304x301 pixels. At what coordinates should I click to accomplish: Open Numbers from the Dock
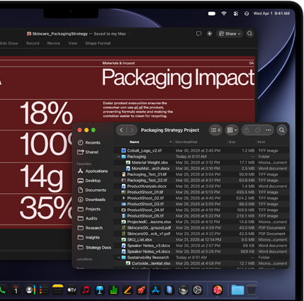point(113,290)
